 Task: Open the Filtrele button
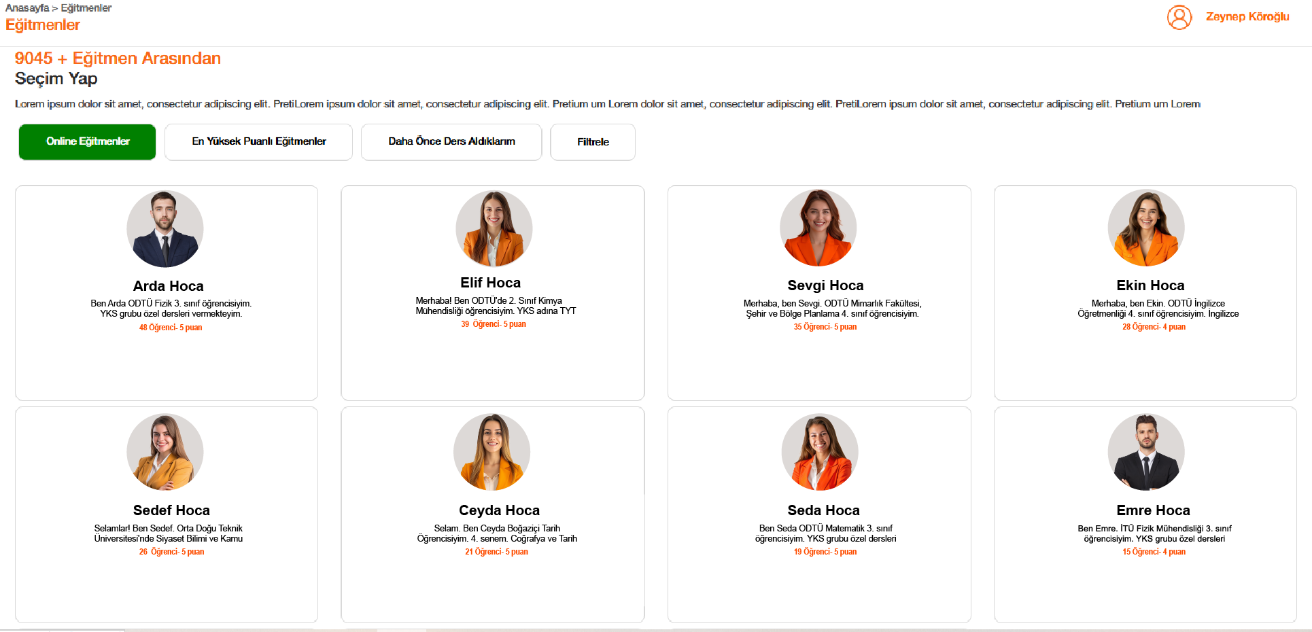click(x=593, y=142)
